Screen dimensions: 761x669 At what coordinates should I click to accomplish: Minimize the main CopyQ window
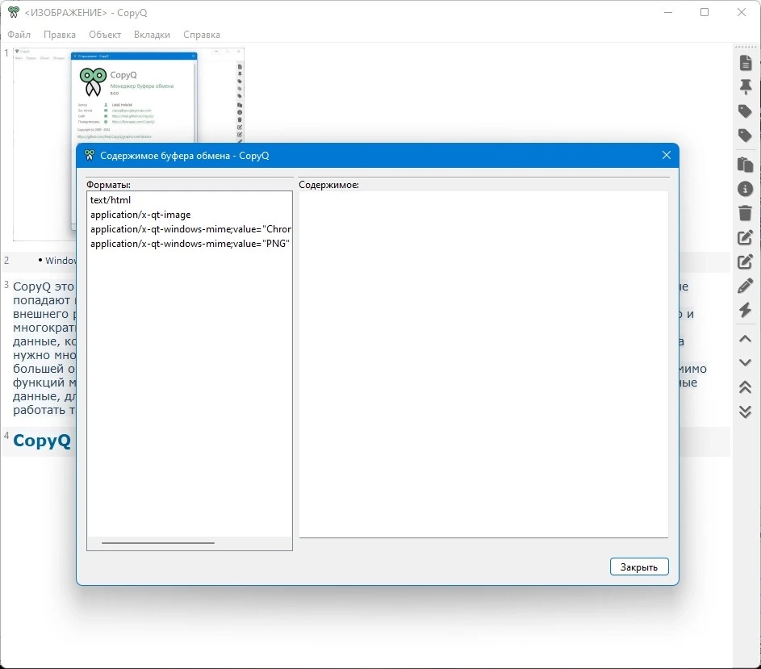668,12
